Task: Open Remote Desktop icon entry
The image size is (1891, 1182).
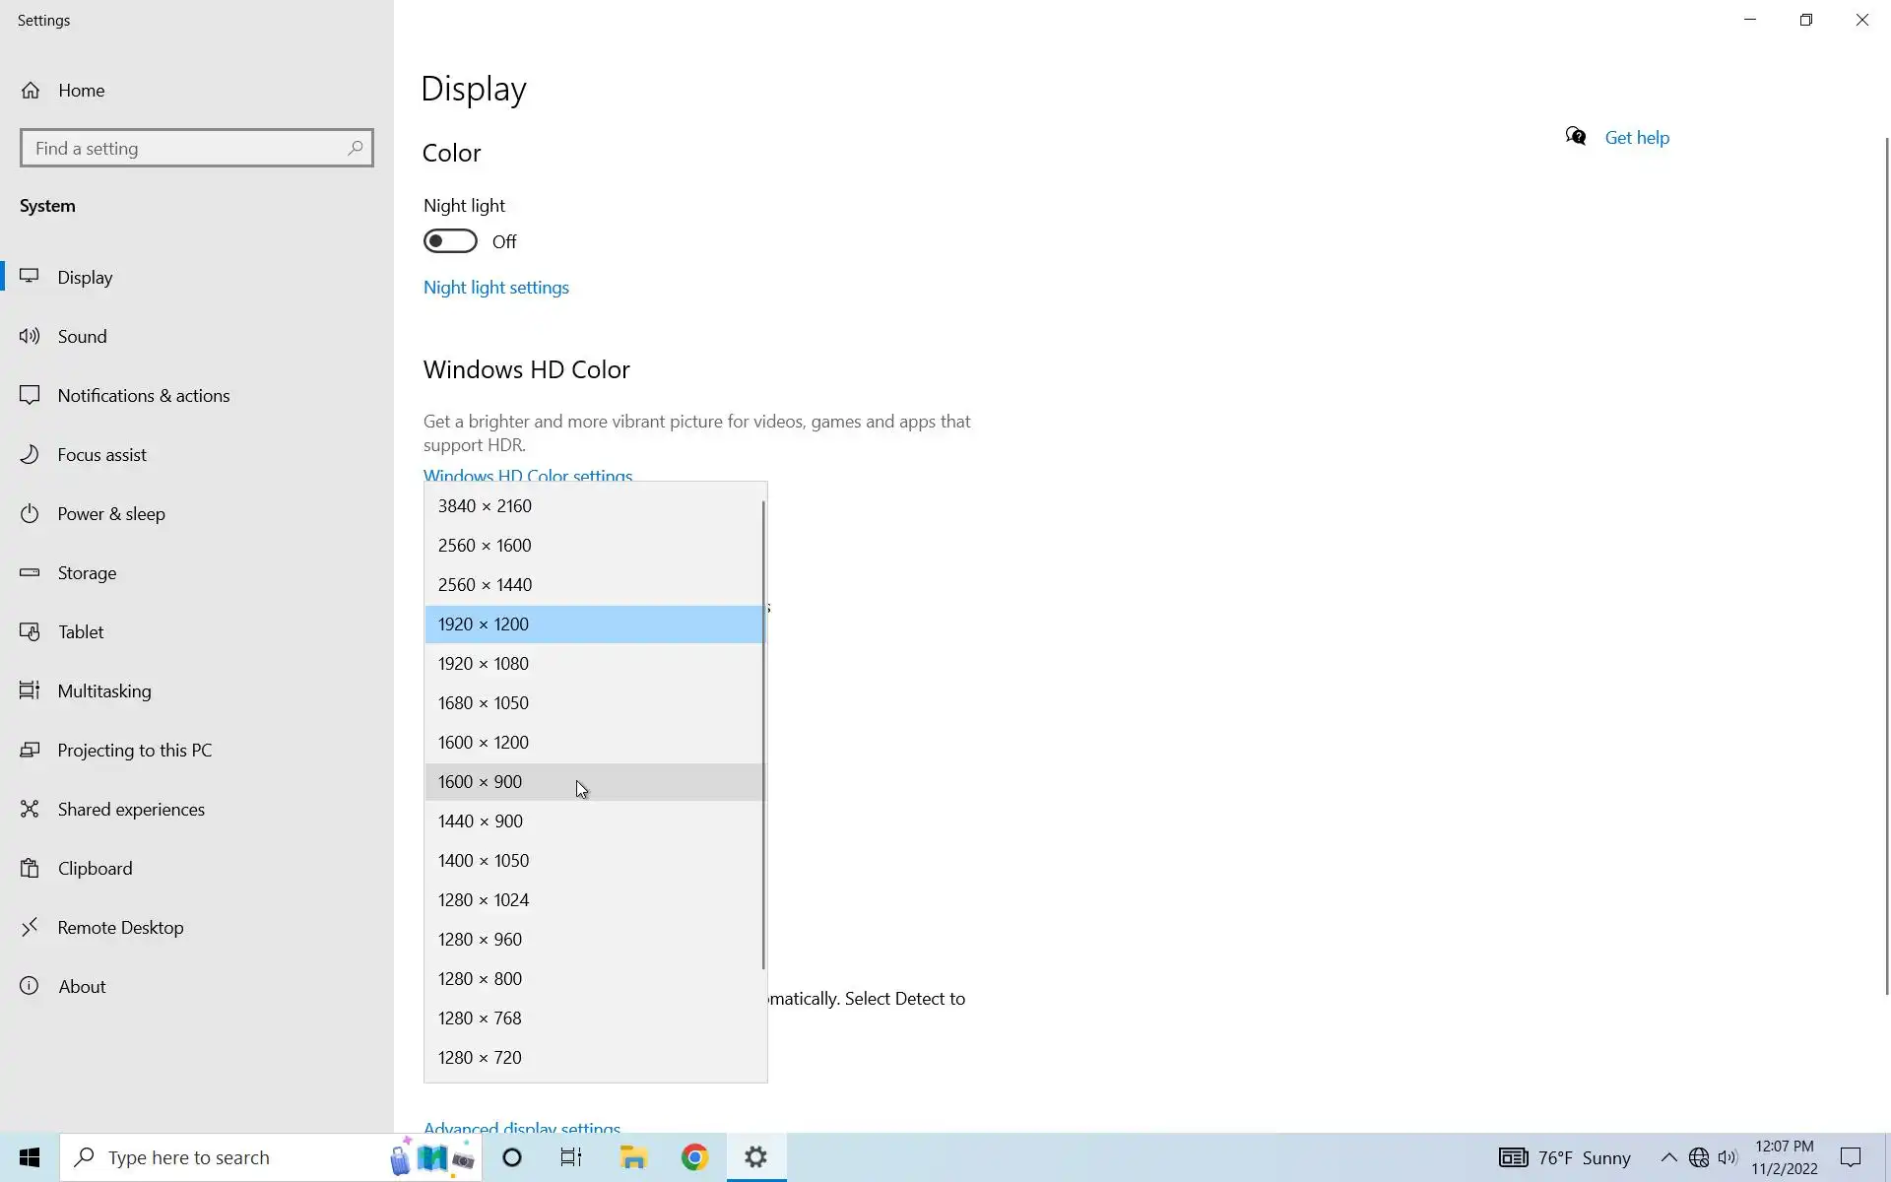Action: [x=30, y=927]
